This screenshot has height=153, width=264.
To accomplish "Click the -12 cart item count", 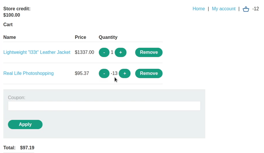I will 255,9.
